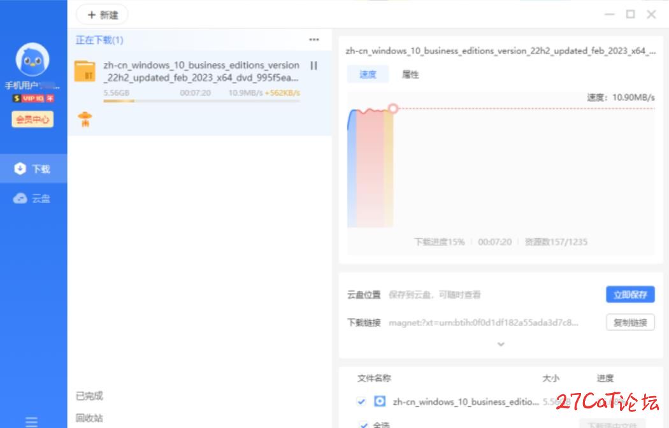Click the magnet link text
Viewport: 669px width, 428px height.
(x=484, y=323)
